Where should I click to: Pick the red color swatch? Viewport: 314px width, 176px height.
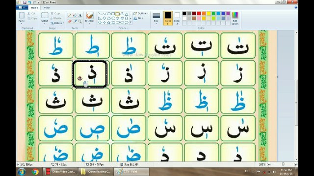click(199, 14)
